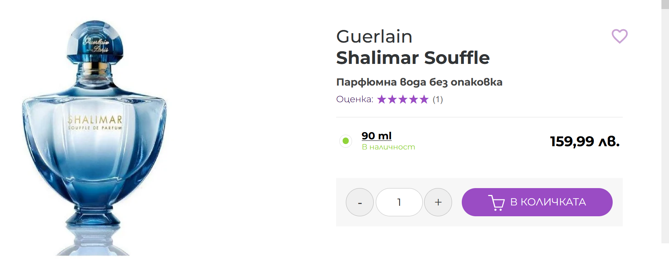Click the fifth purple rating star
This screenshot has height=265, width=669.
[424, 99]
